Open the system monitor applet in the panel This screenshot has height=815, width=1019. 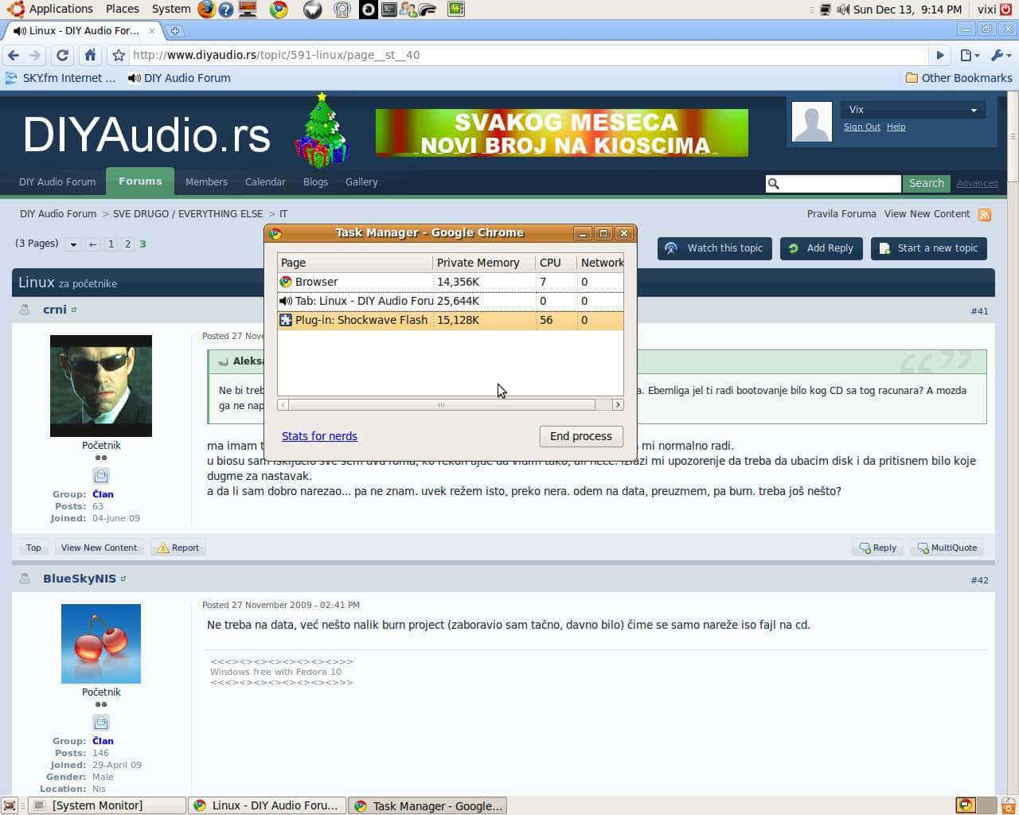point(455,10)
